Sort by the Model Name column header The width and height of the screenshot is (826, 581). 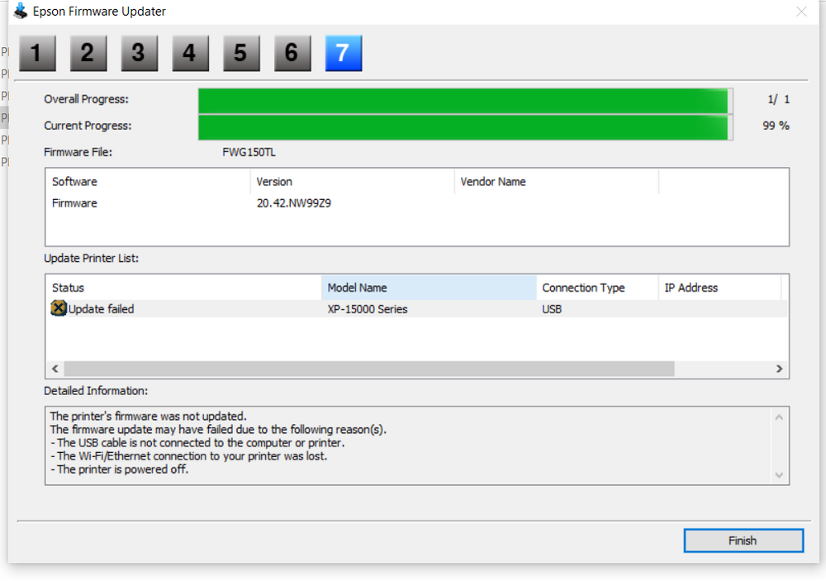(428, 288)
